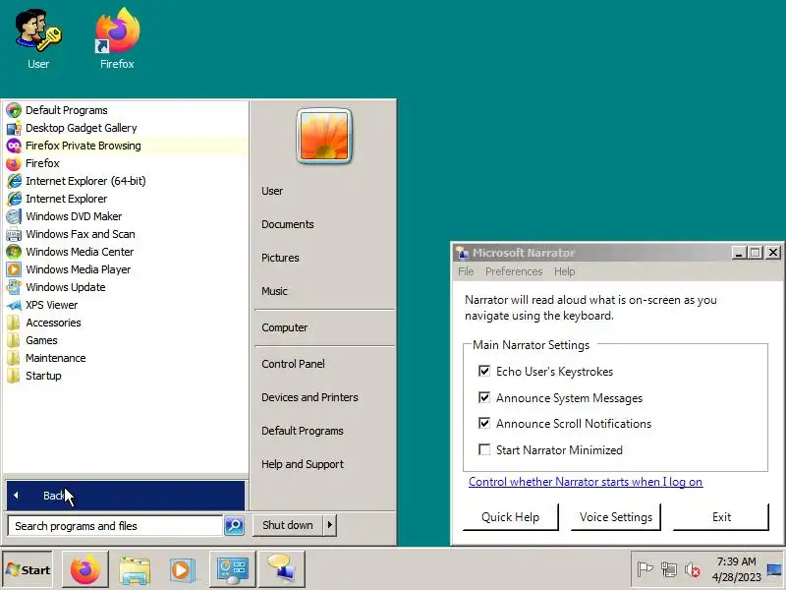Uncheck Announce System Messages
Image resolution: width=786 pixels, height=590 pixels.
(484, 398)
